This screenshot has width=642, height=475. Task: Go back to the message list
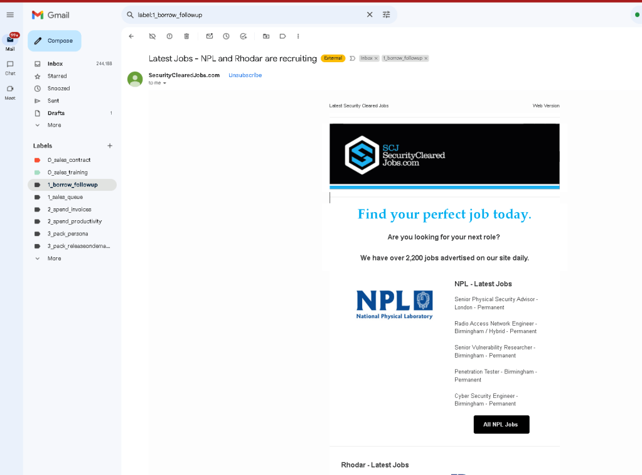click(131, 36)
